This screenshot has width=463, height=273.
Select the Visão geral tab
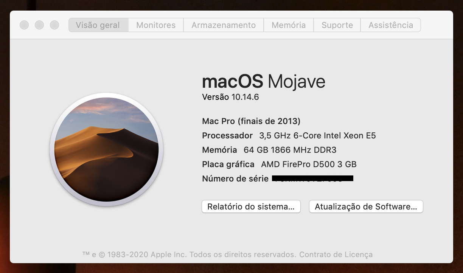[98, 25]
